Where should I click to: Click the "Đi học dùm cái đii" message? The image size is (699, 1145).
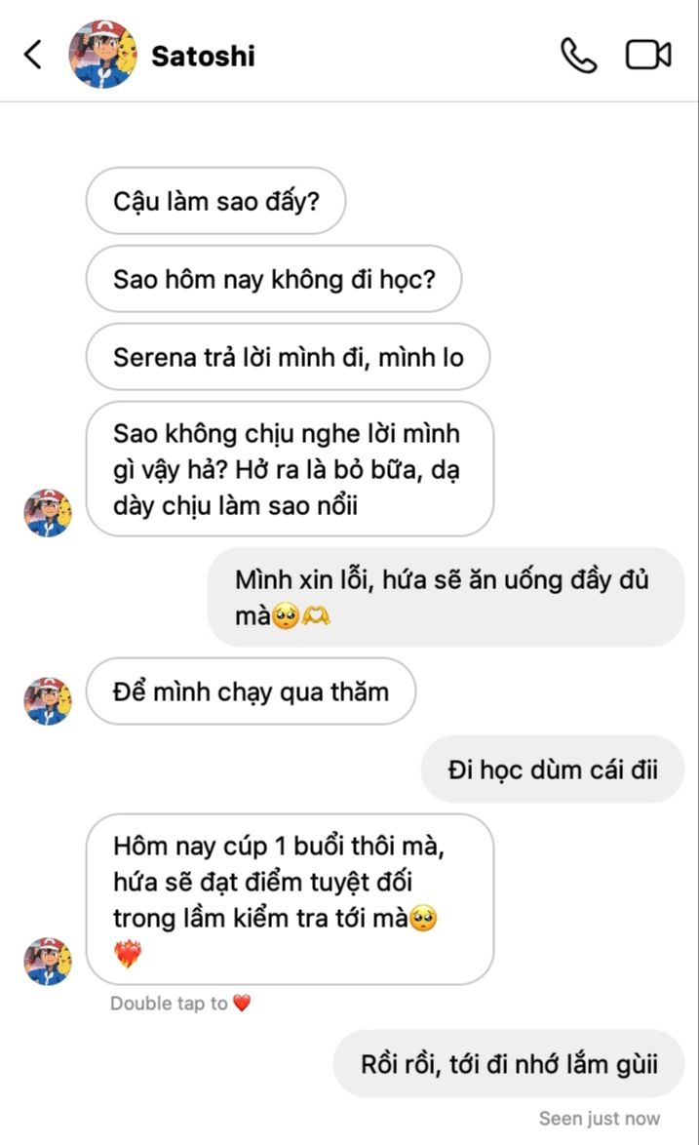pos(553,770)
